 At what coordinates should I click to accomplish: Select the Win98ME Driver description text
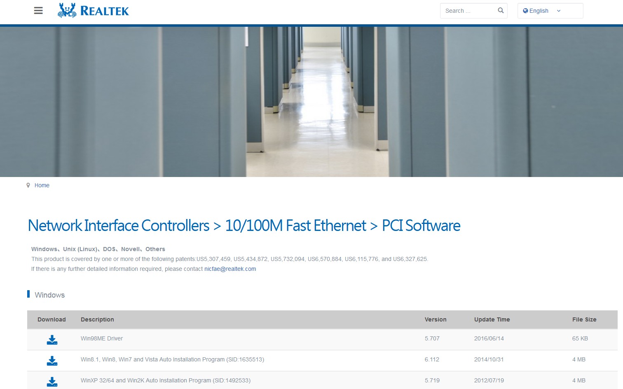click(102, 338)
